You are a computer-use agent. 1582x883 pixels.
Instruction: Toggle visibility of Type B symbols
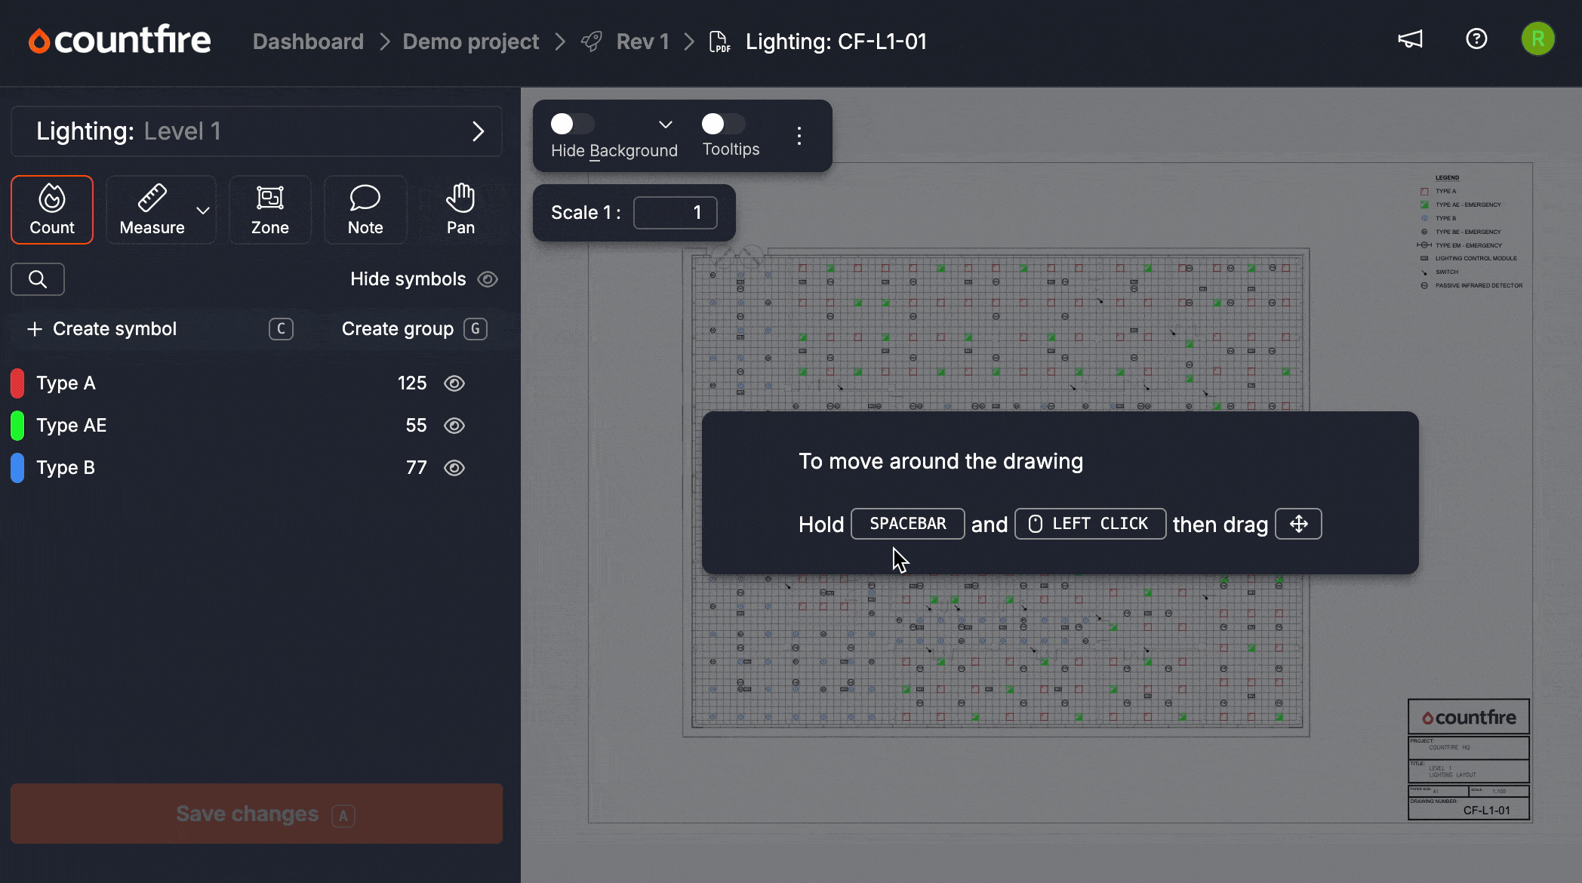[454, 468]
